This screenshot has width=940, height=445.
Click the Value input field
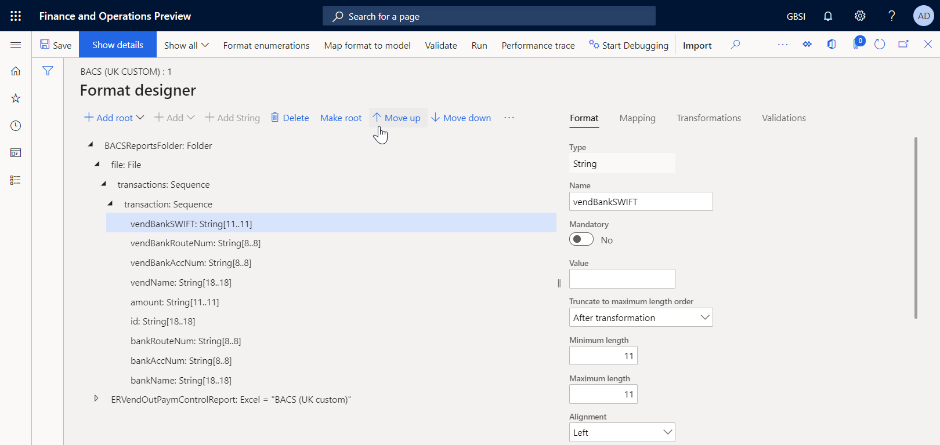(x=622, y=279)
